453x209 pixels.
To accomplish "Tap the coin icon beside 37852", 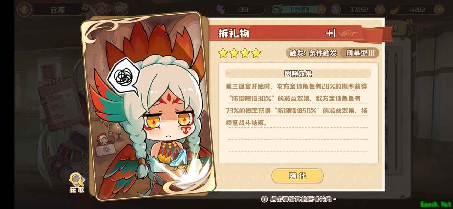I will coord(336,10).
